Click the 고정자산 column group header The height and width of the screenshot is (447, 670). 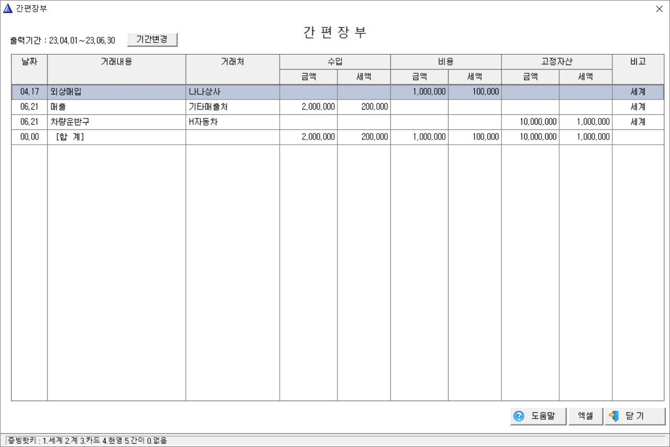point(557,61)
